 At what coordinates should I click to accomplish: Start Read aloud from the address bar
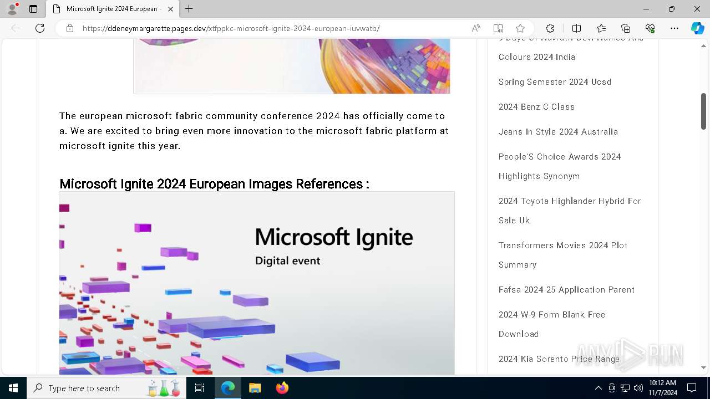476,28
